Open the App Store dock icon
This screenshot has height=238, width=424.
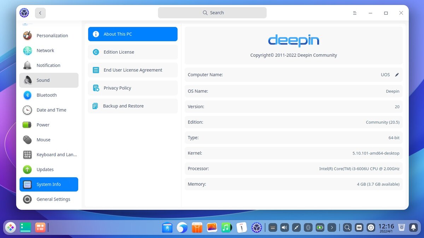(x=197, y=228)
